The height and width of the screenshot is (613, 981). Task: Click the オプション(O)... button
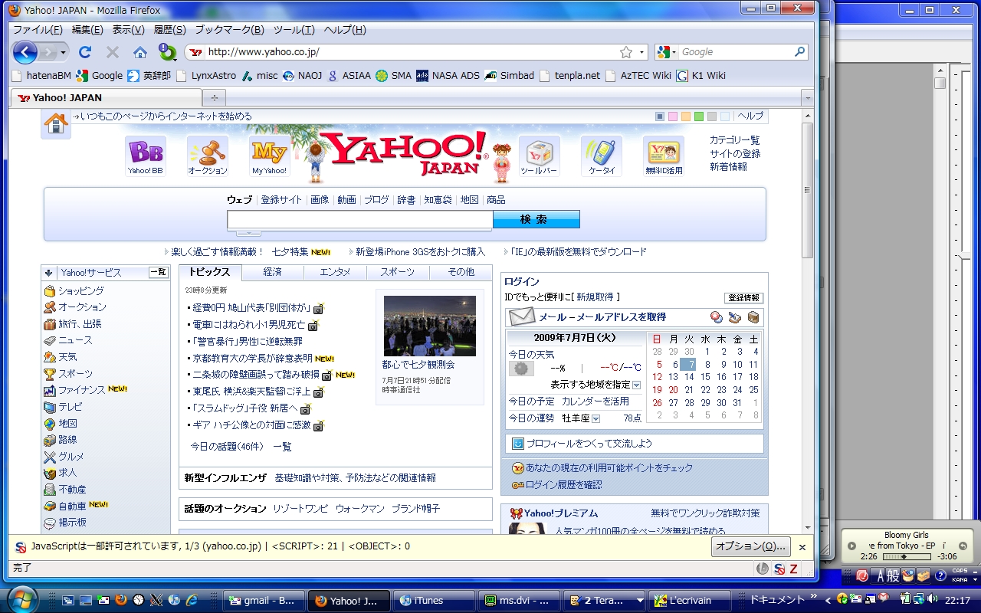[x=751, y=546]
